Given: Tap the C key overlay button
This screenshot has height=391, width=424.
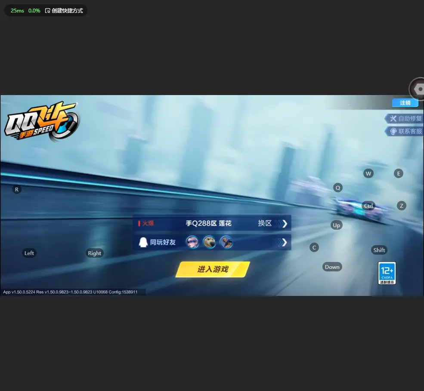Looking at the screenshot, I should (314, 247).
